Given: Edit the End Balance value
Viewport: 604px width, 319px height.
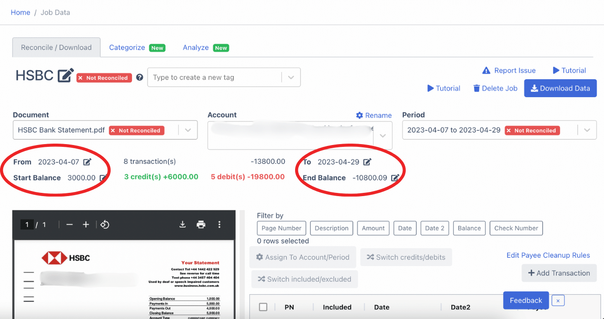Looking at the screenshot, I should 395,178.
